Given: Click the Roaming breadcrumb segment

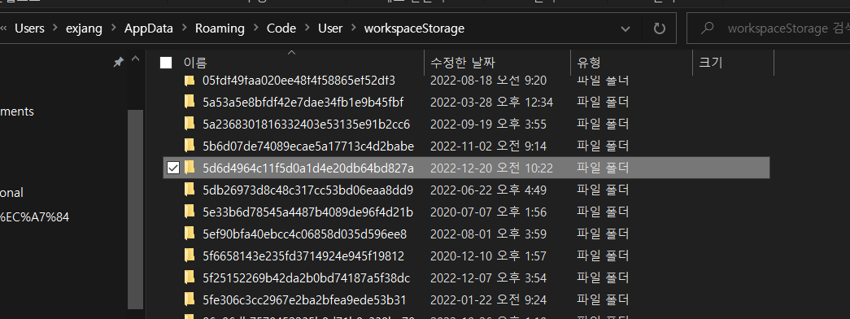Looking at the screenshot, I should click(220, 28).
